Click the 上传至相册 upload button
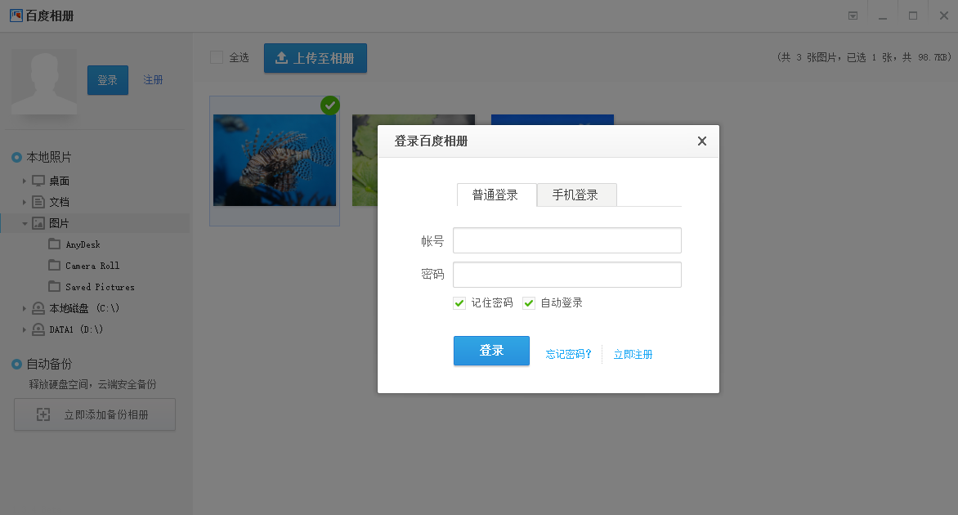Viewport: 958px width, 515px height. [x=316, y=58]
